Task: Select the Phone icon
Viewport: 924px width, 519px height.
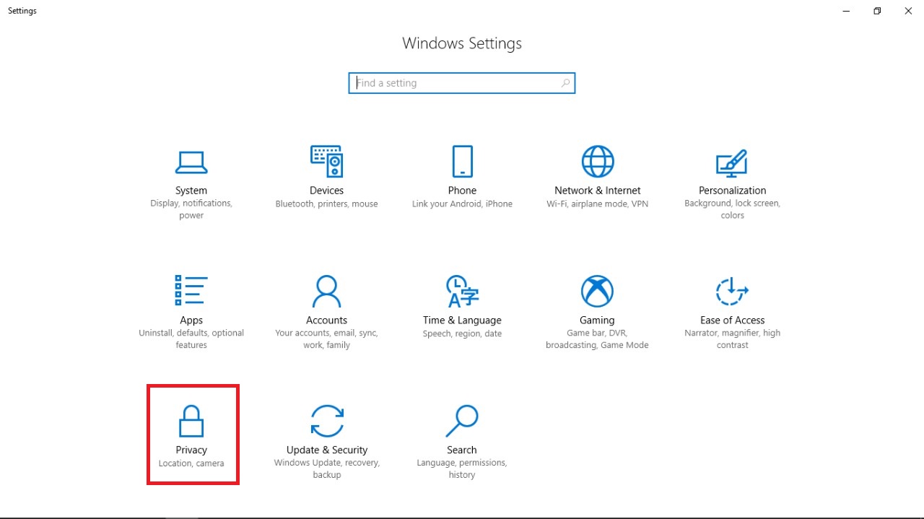Action: 462,161
